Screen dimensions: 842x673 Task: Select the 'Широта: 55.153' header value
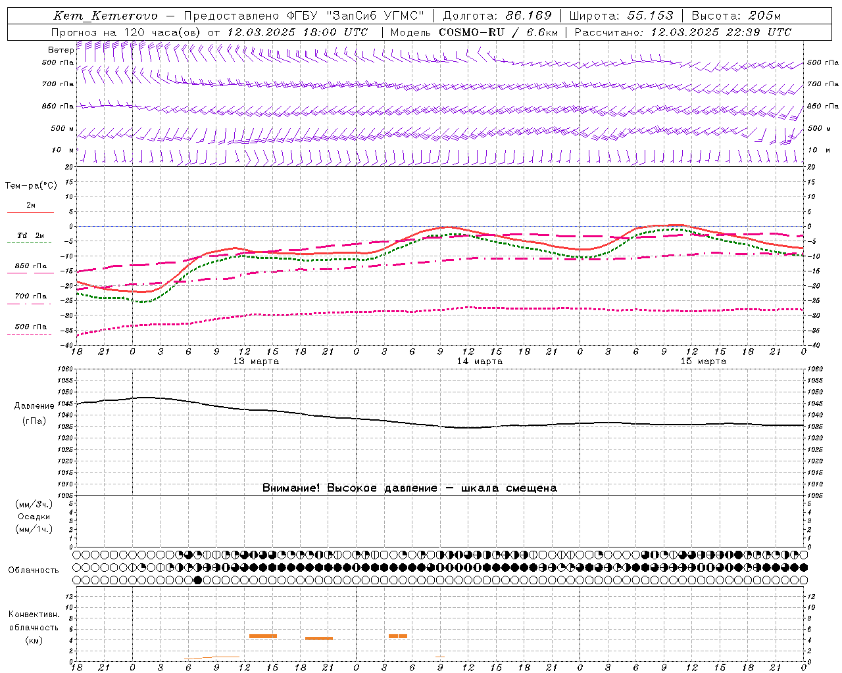[622, 16]
